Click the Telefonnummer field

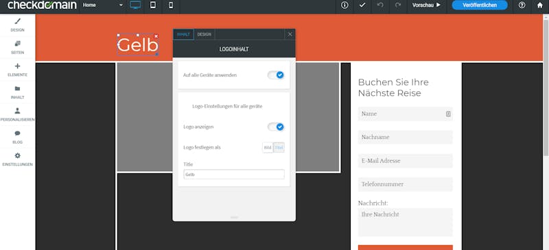(x=405, y=184)
